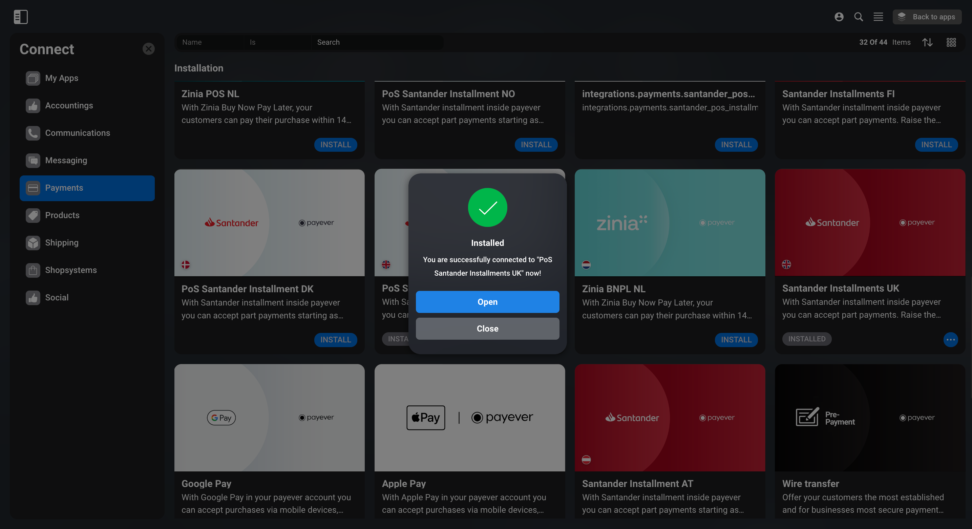The height and width of the screenshot is (529, 972).
Task: Install PoS Santander Installment NO
Action: point(536,145)
